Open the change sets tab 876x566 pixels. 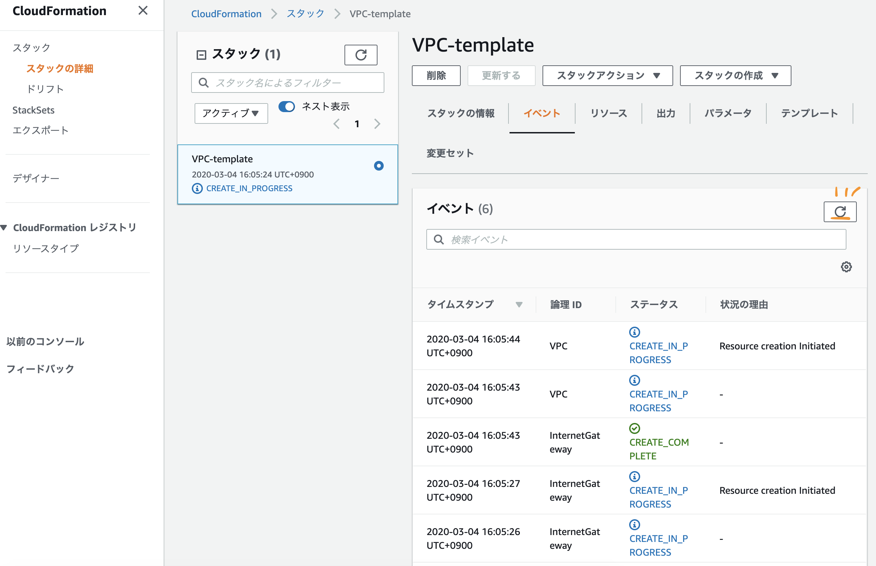click(x=450, y=153)
